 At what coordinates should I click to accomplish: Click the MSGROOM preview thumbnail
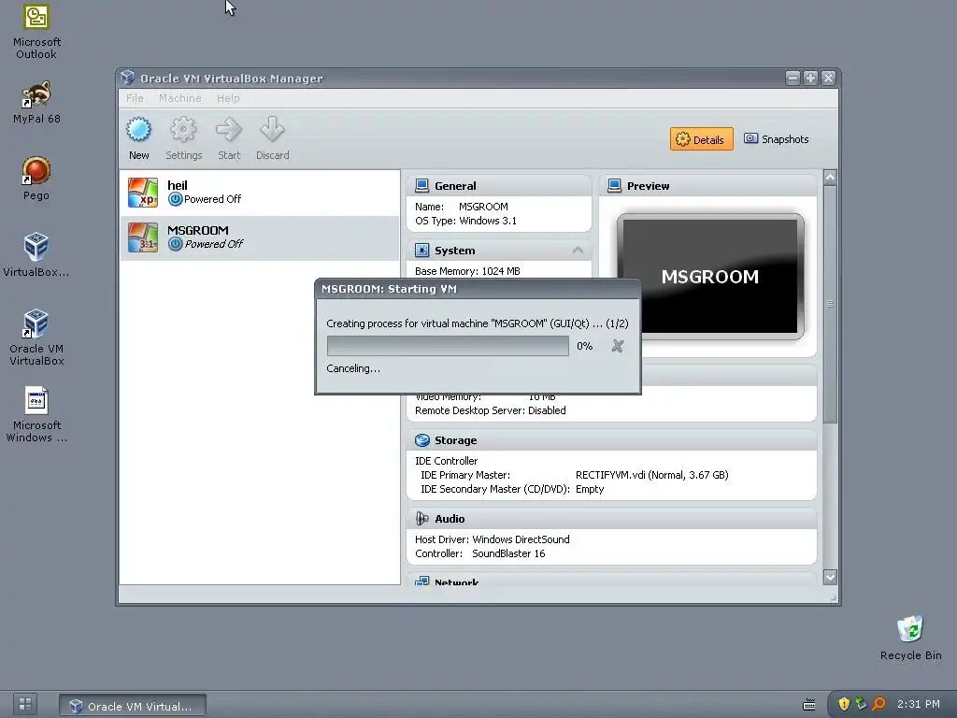click(x=710, y=277)
